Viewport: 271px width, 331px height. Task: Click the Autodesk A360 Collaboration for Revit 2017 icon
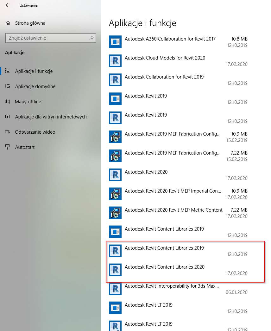(x=115, y=42)
